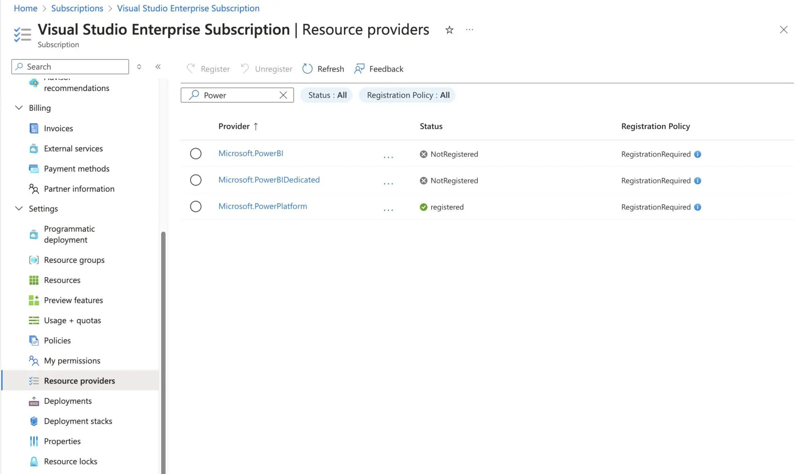This screenshot has height=474, width=797.
Task: Select the radio button for Microsoft.PowerBIDedicated
Action: 196,180
